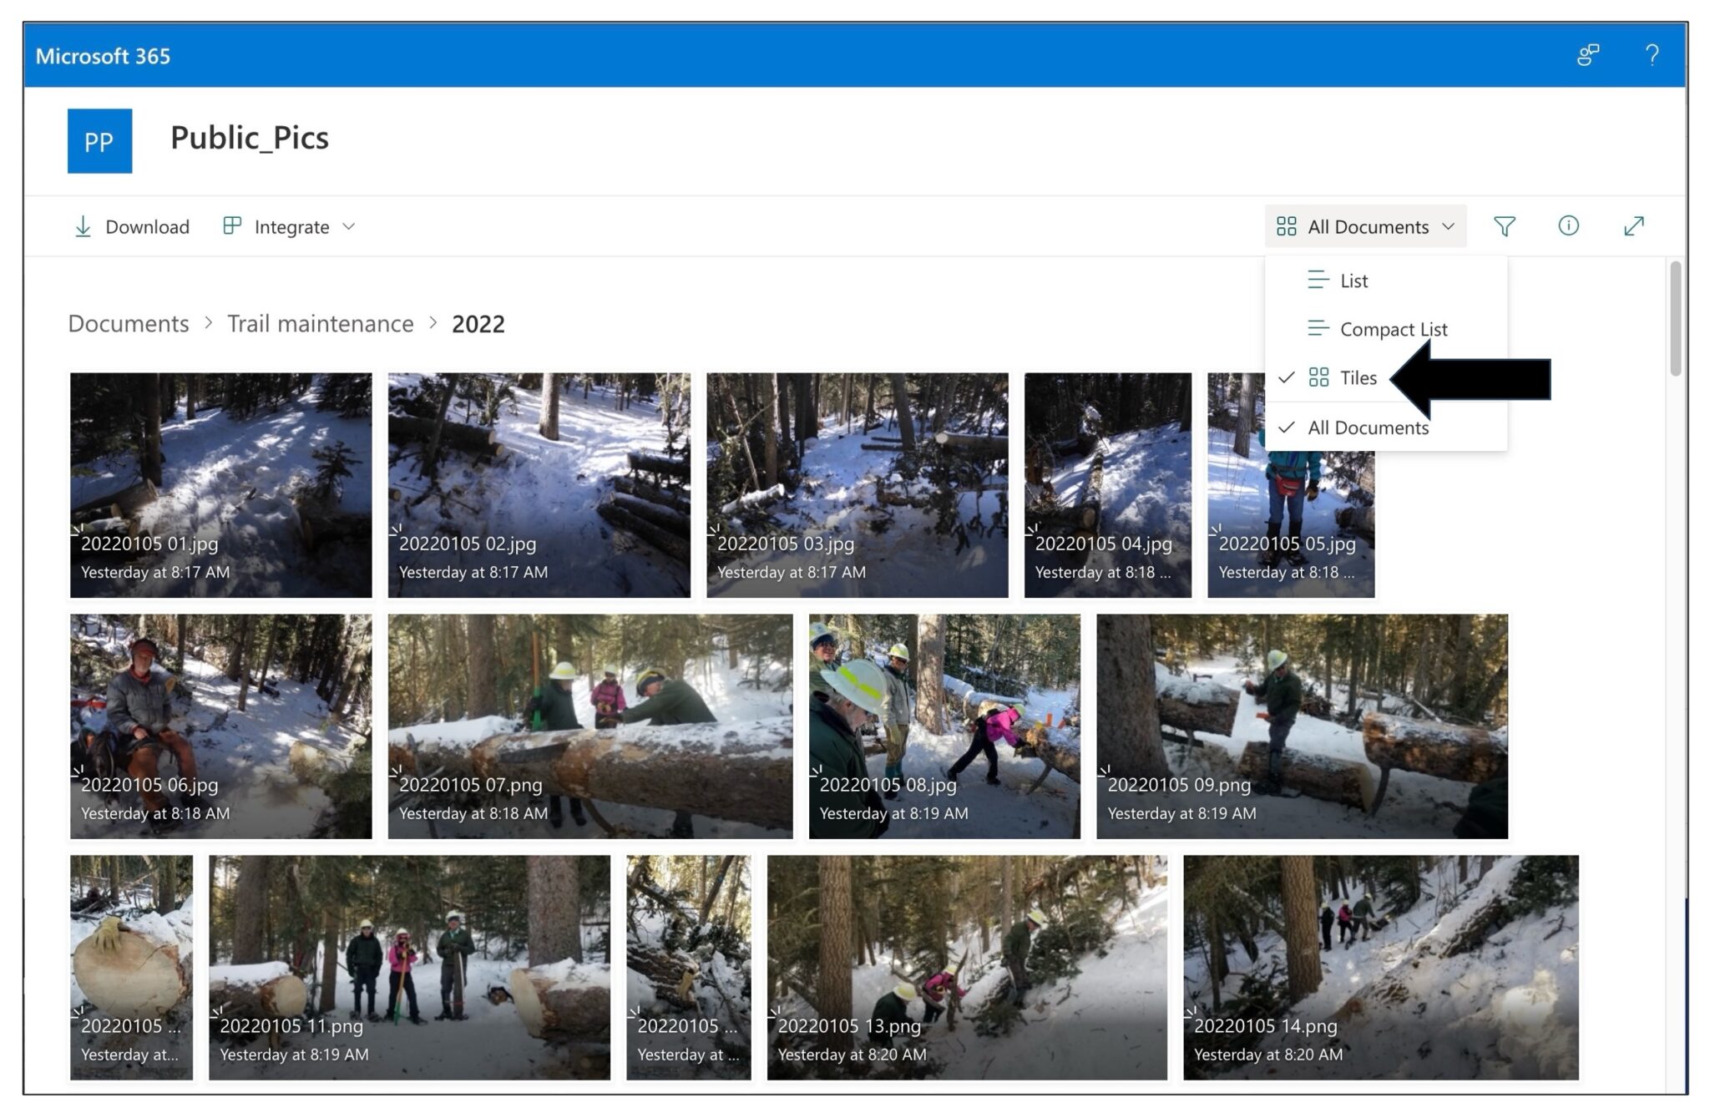
Task: Click the filter funnel icon
Action: pos(1504,226)
